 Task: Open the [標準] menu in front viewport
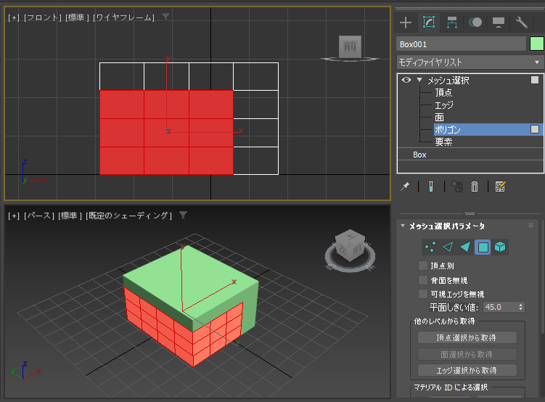click(78, 17)
